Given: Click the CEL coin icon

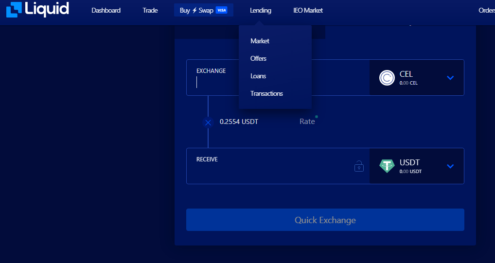Looking at the screenshot, I should pyautogui.click(x=387, y=78).
